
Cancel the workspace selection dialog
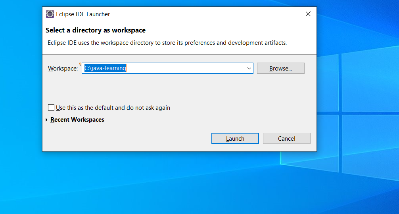click(286, 138)
